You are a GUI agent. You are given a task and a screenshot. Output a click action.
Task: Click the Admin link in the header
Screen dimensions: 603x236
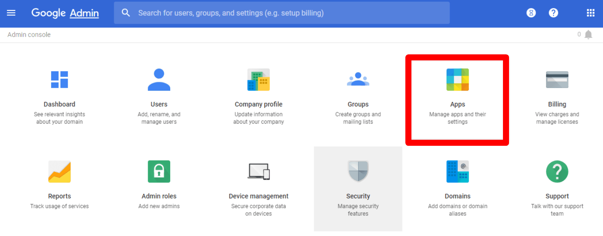(84, 13)
